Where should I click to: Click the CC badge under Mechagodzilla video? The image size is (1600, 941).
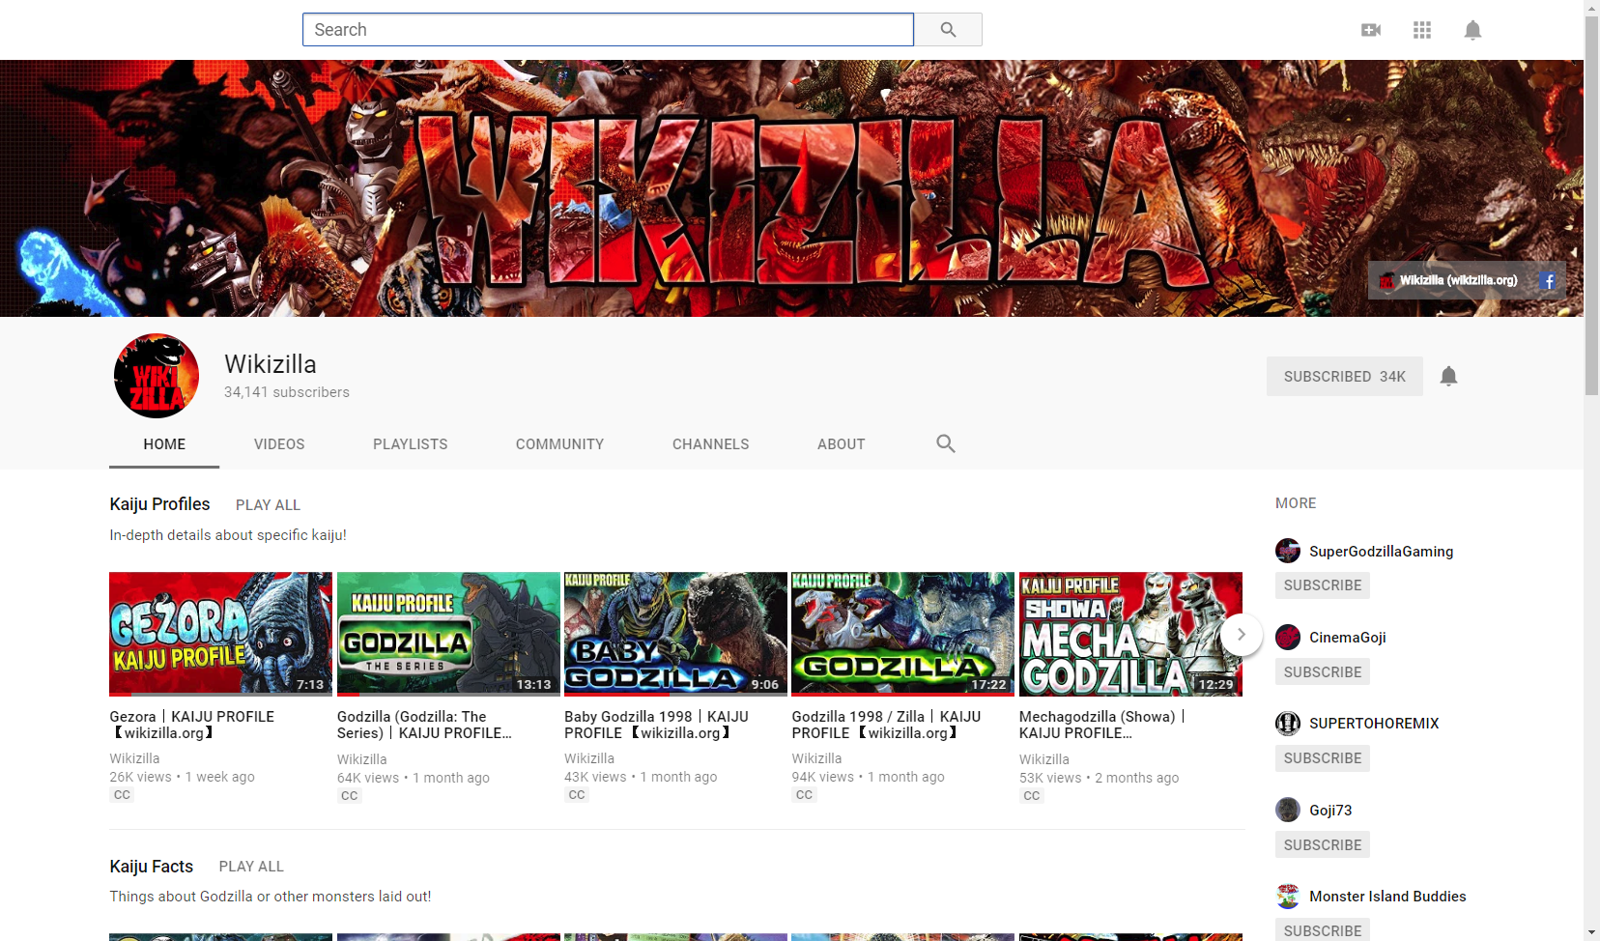coord(1032,796)
